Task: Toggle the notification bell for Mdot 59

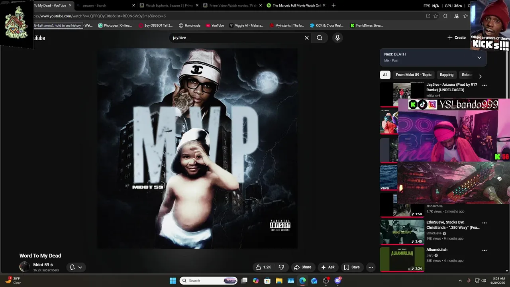Action: pyautogui.click(x=72, y=267)
